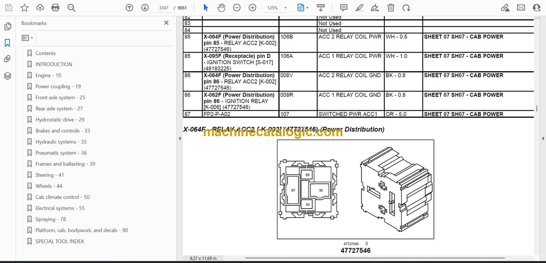This screenshot has height=263, width=546.
Task: Open the attachments paperclip panel
Action: coord(8,59)
